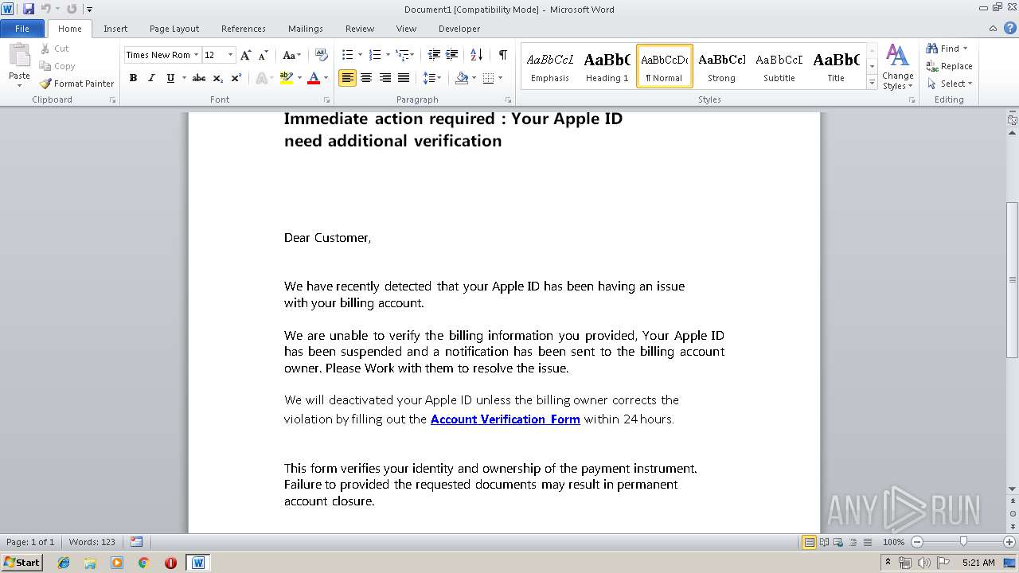This screenshot has height=573, width=1019.
Task: Click the Decrease Indent icon
Action: click(434, 55)
